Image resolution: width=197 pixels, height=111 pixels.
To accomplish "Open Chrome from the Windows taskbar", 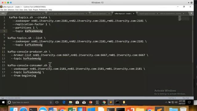I will click(x=104, y=102).
